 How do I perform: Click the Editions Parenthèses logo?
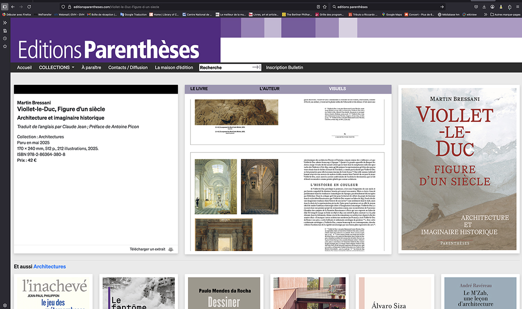(x=109, y=50)
